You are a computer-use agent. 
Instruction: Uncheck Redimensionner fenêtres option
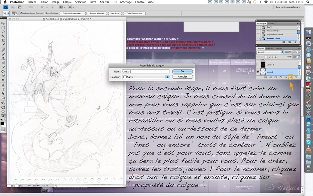[21, 13]
